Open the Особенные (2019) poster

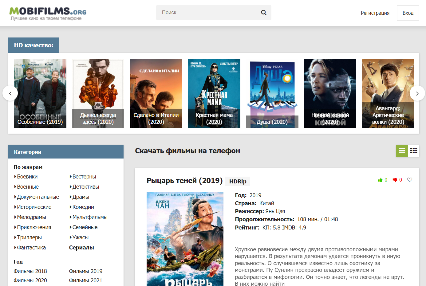coord(40,93)
